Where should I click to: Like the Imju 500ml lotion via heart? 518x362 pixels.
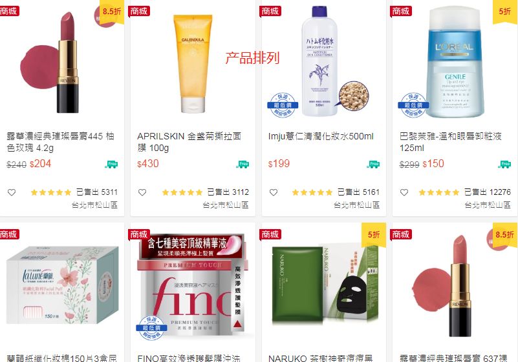(x=273, y=192)
